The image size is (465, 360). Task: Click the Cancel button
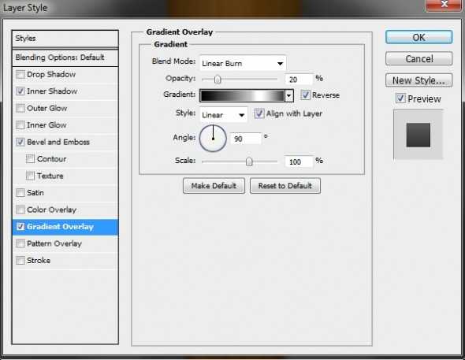click(418, 58)
